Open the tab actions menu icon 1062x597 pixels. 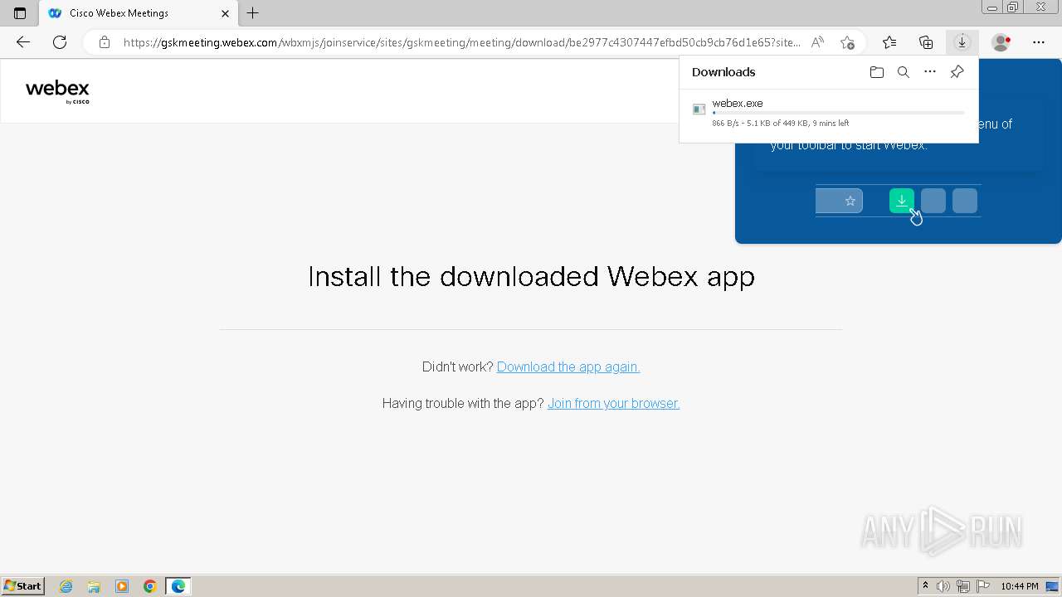(20, 13)
